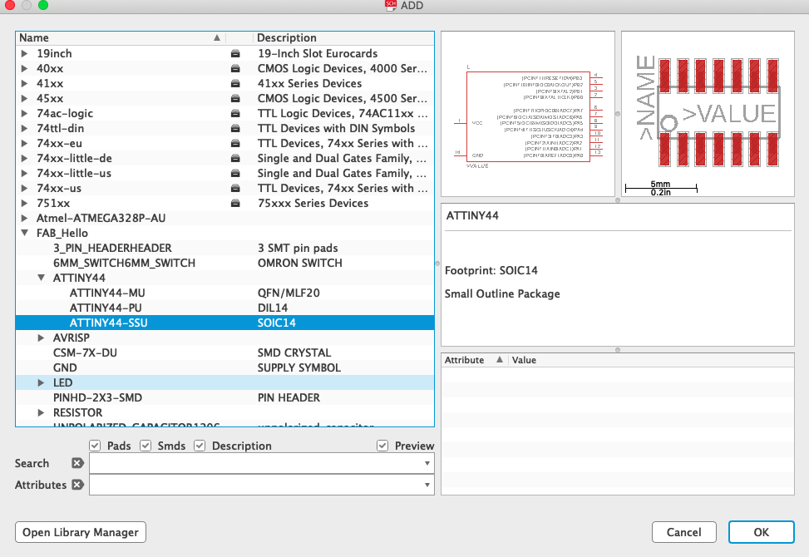This screenshot has width=809, height=557.
Task: Clear the Attributes field with X icon
Action: click(77, 485)
